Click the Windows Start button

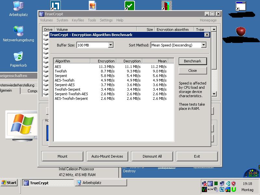[9, 183]
